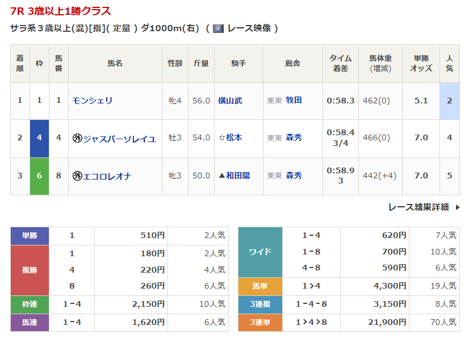Click the 1,620円 quinella payout
Screen dimensions: 469x338
click(149, 323)
